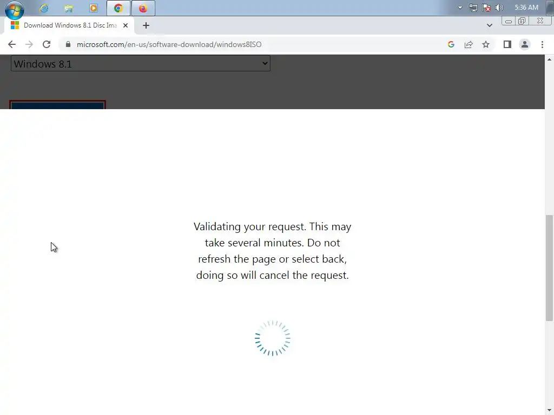Expand the Windows 8.1 edition dropdown

pyautogui.click(x=141, y=64)
